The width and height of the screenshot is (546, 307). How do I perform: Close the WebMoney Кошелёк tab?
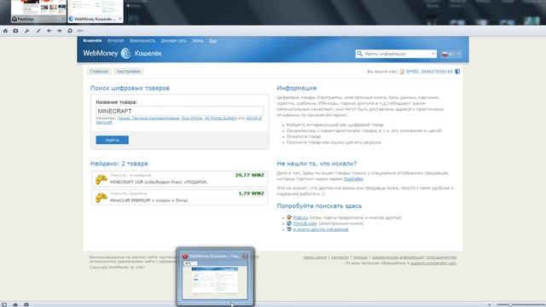tap(120, 19)
